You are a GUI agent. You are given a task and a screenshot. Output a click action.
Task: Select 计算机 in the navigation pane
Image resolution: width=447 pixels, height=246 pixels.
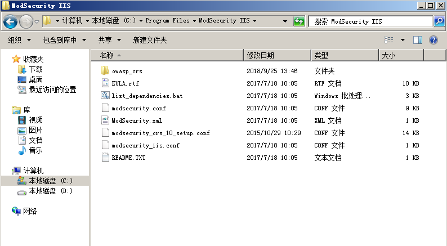pos(33,171)
